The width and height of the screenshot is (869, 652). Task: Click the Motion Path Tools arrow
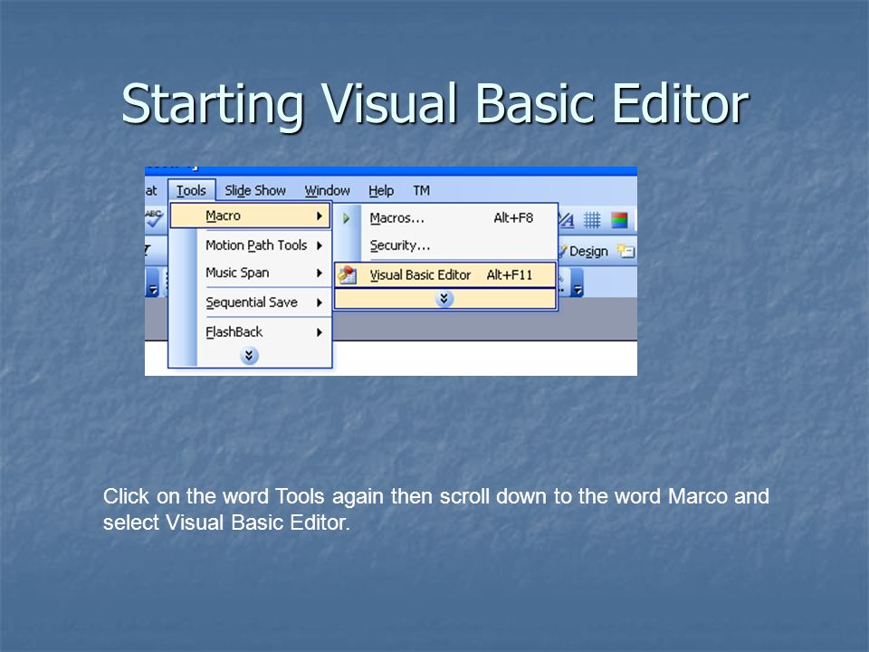[x=320, y=245]
